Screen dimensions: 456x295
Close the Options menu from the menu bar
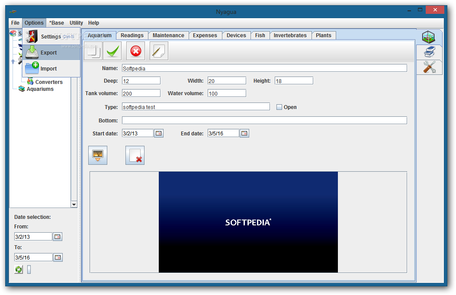point(34,22)
